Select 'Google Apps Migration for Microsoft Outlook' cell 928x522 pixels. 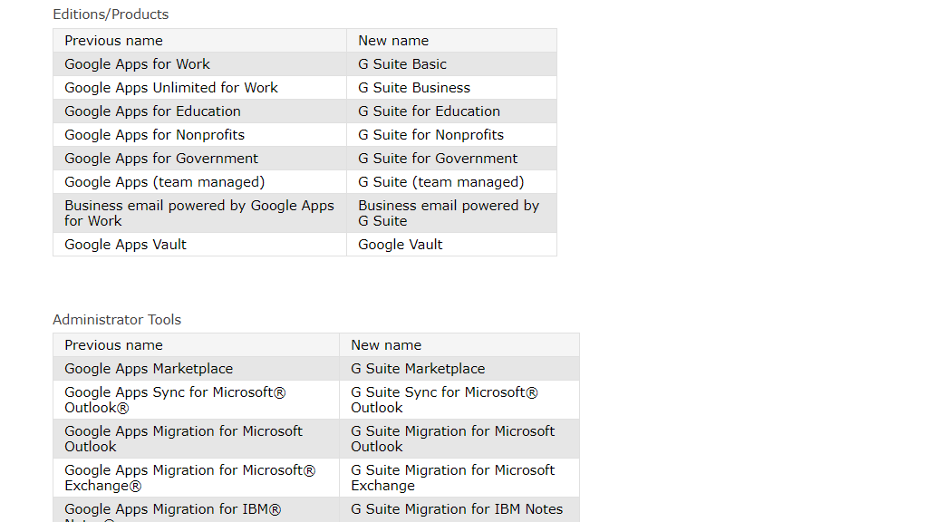coord(196,439)
